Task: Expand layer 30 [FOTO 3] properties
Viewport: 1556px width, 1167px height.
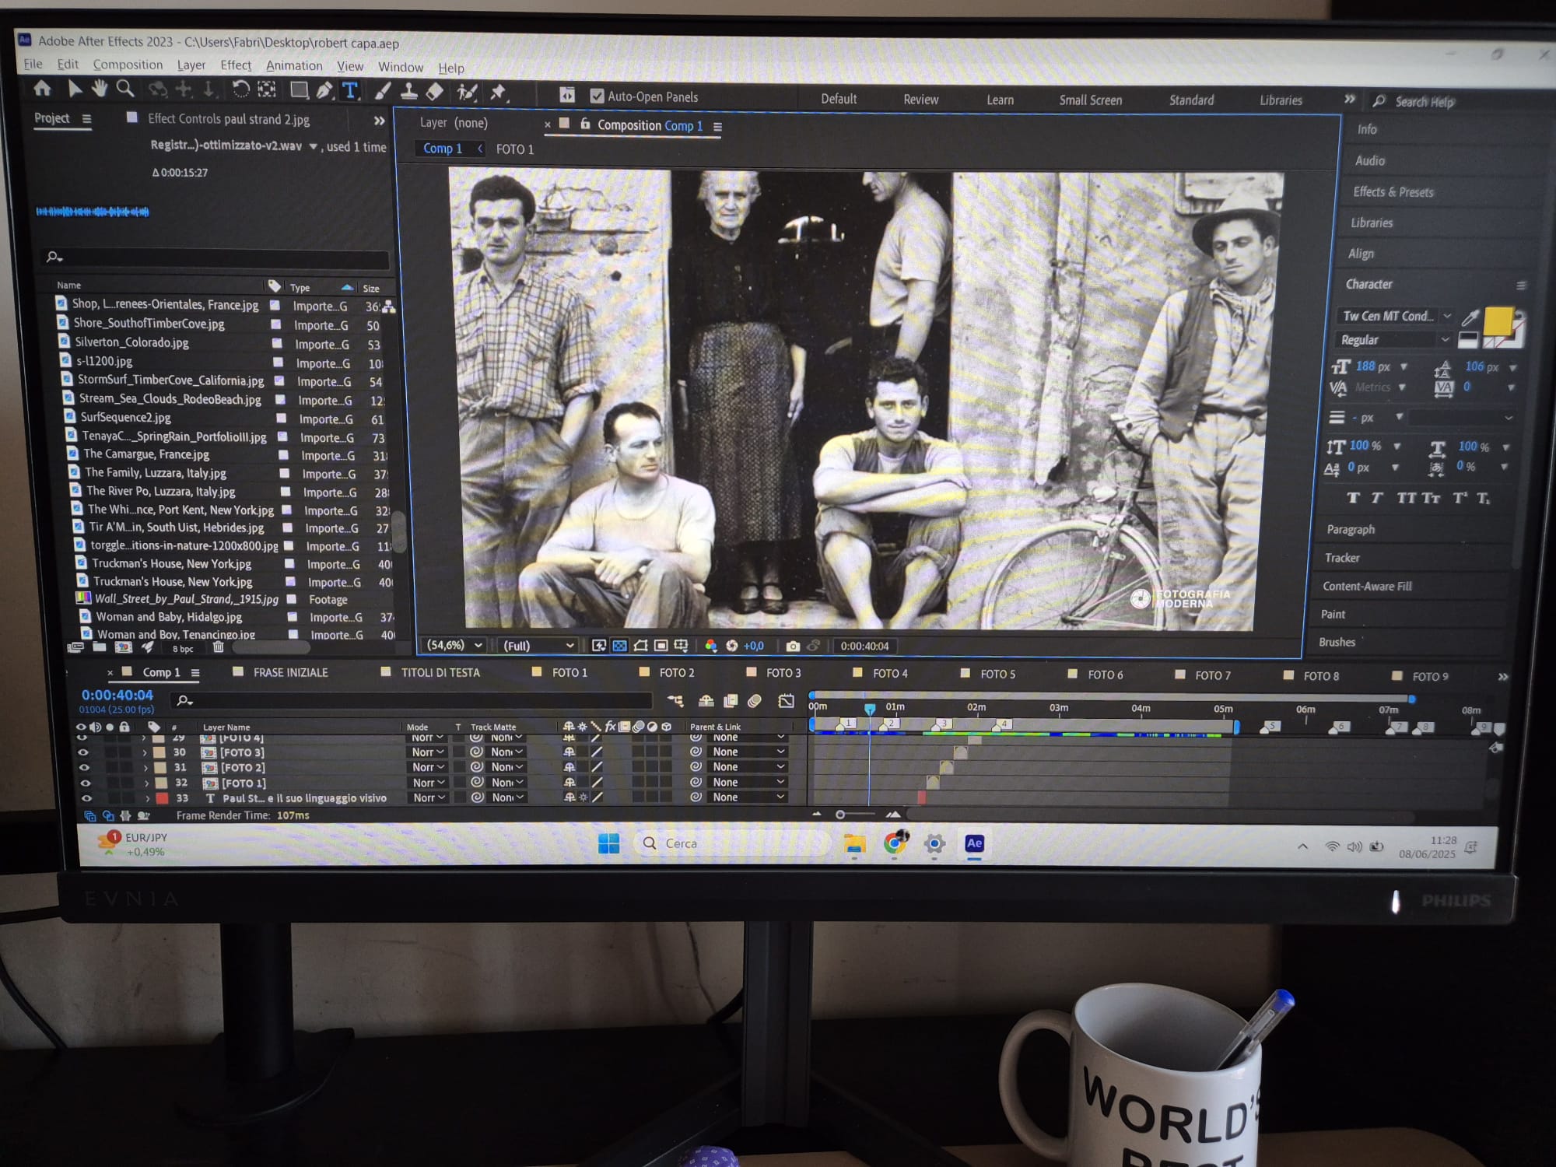Action: [145, 753]
